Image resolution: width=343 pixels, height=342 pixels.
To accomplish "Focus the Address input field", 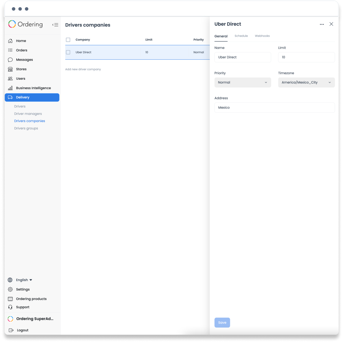I will [274, 108].
